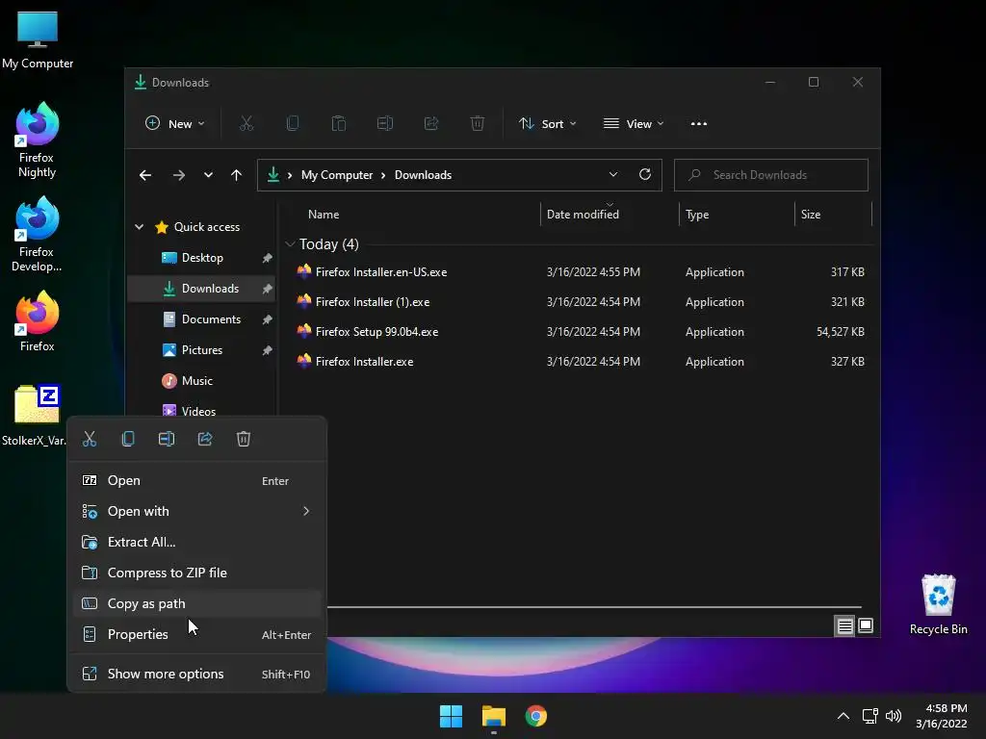
Task: Open My Computer desktop icon
Action: click(x=38, y=40)
